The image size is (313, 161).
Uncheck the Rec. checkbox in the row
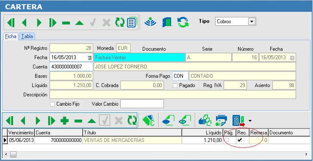(240, 140)
